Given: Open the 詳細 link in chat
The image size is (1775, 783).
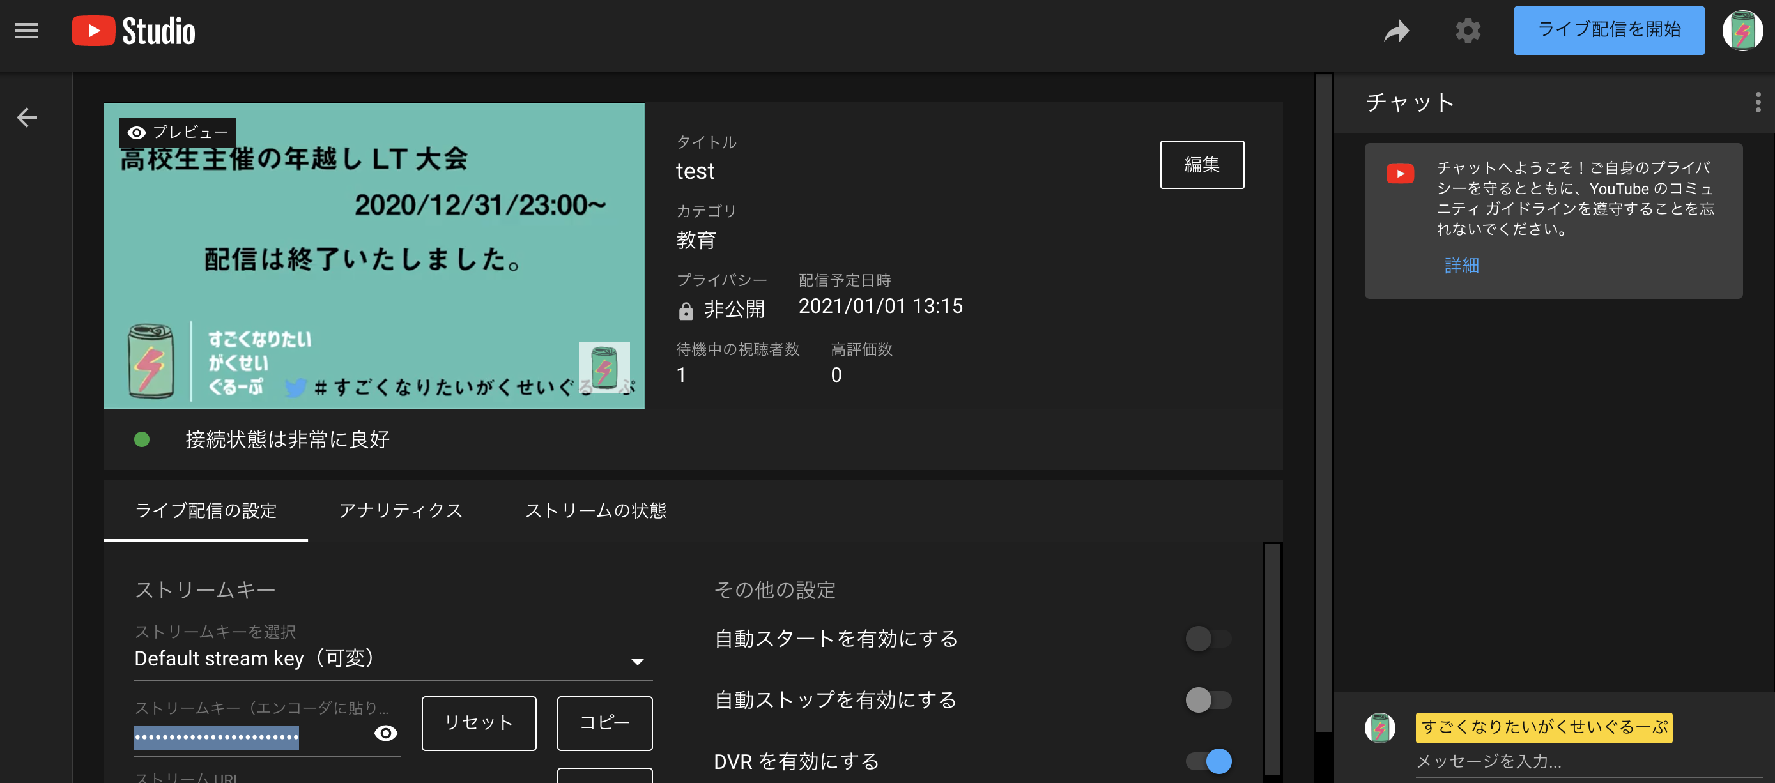Looking at the screenshot, I should coord(1461,266).
